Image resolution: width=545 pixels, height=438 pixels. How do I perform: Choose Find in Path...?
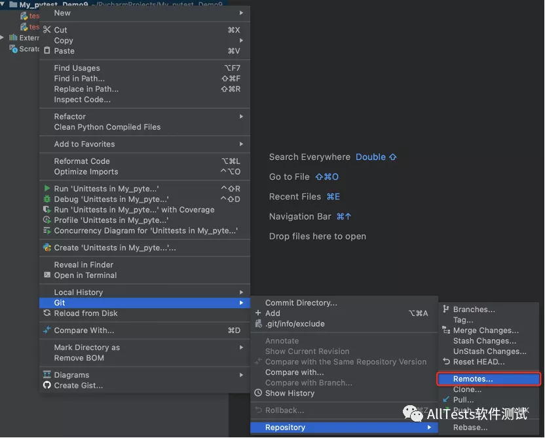(x=145, y=78)
